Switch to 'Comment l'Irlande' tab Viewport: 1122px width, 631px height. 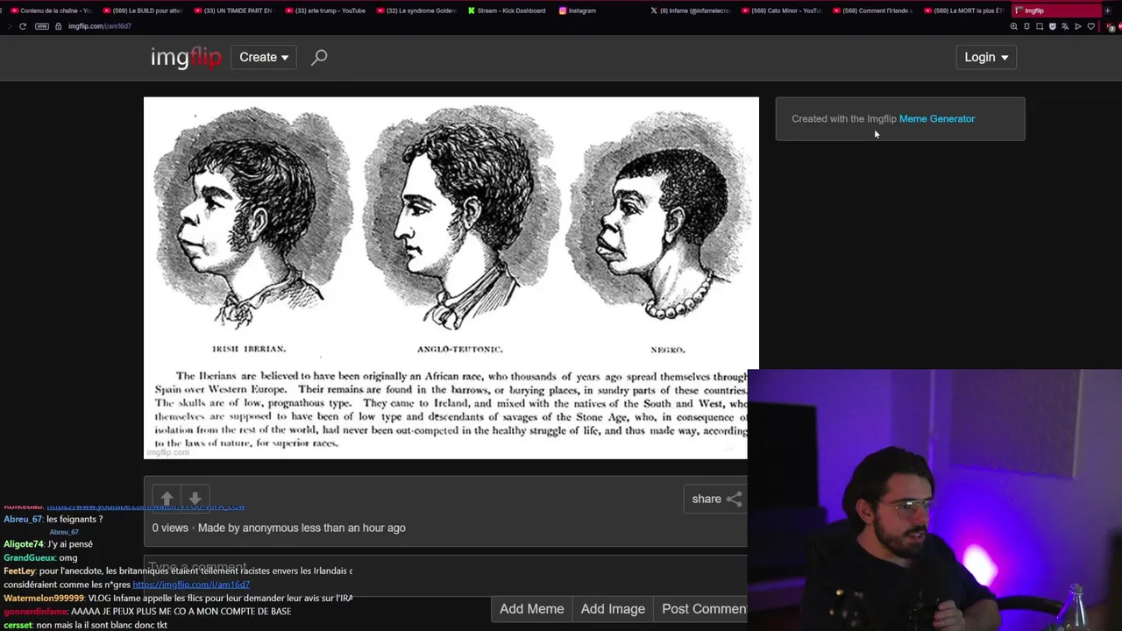click(x=872, y=11)
